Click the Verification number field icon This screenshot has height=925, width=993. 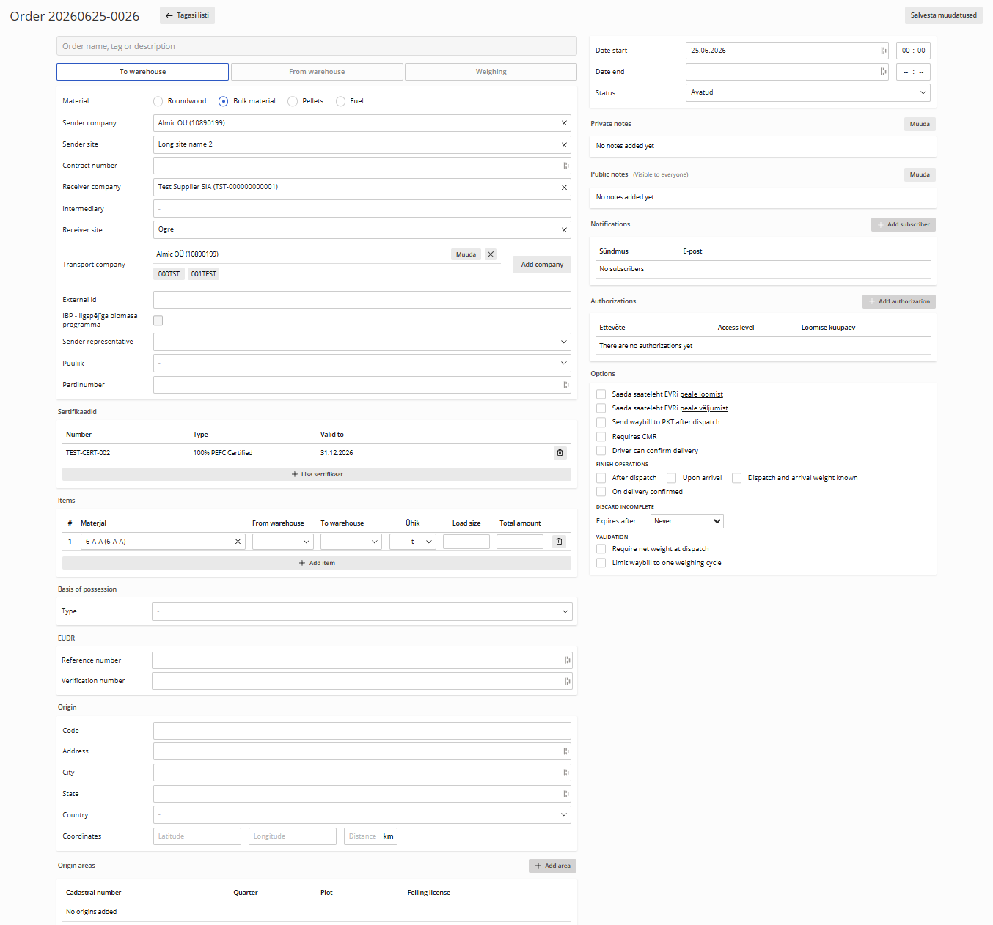click(x=567, y=681)
